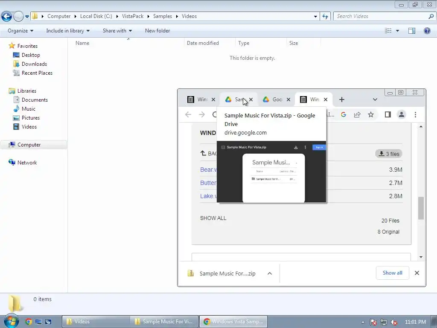
Task: Click the Search Videos field
Action: (x=380, y=16)
